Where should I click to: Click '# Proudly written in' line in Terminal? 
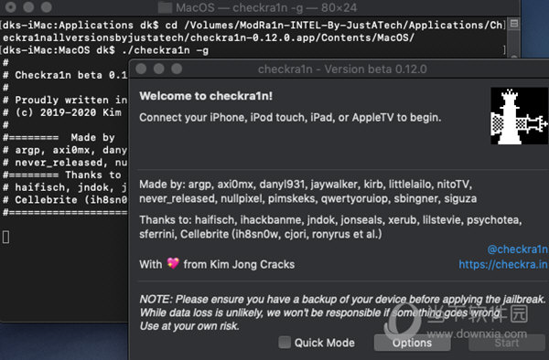pyautogui.click(x=65, y=100)
